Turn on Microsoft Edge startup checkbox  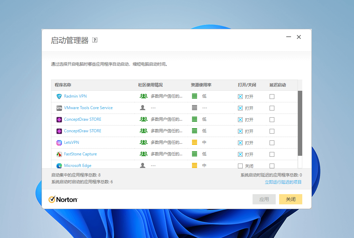pyautogui.click(x=240, y=166)
